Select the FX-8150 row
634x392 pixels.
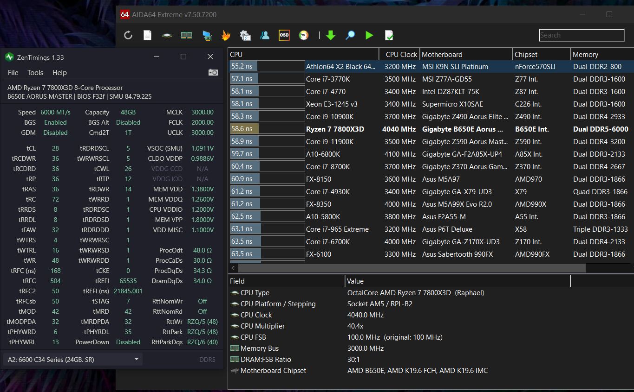click(x=431, y=179)
